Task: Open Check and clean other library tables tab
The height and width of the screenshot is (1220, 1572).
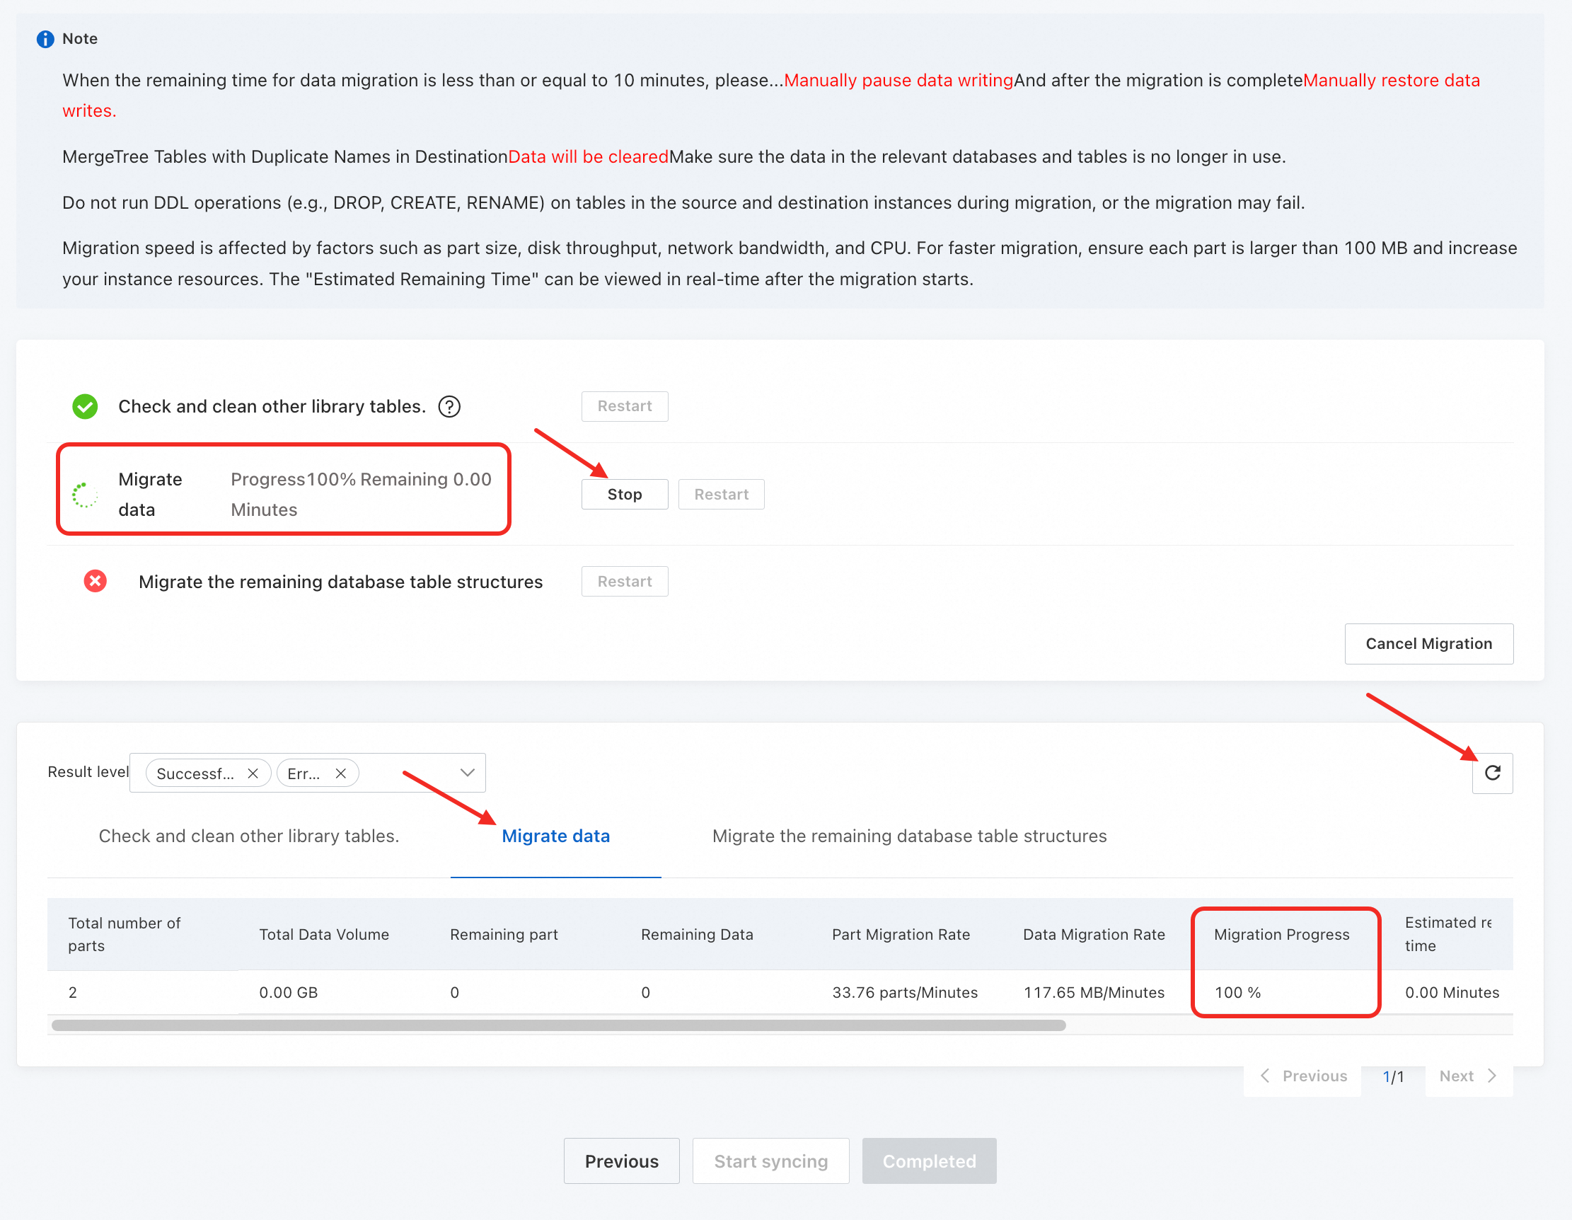Action: [x=248, y=836]
